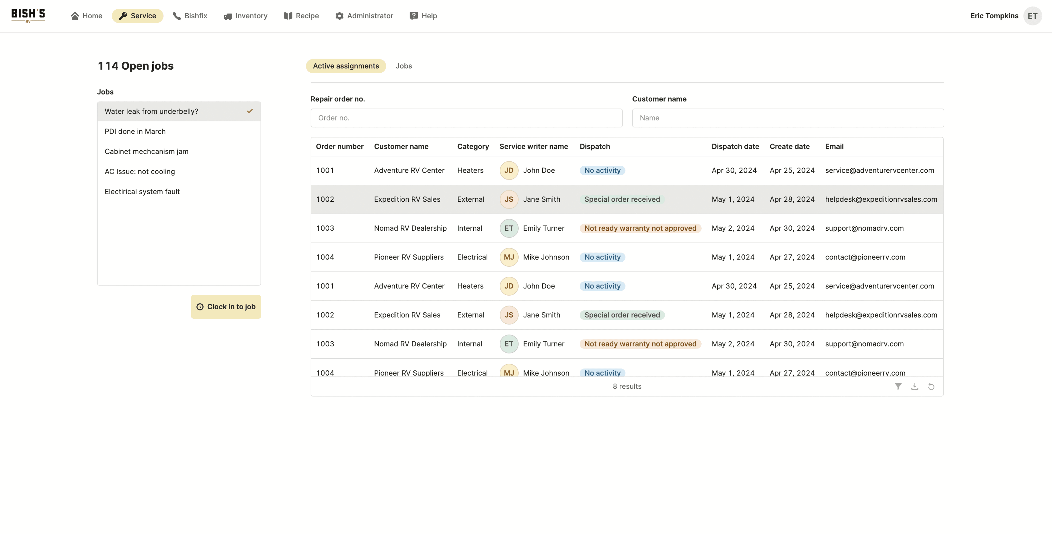Select the filter icon below the results table
The width and height of the screenshot is (1052, 534).
[x=898, y=386]
